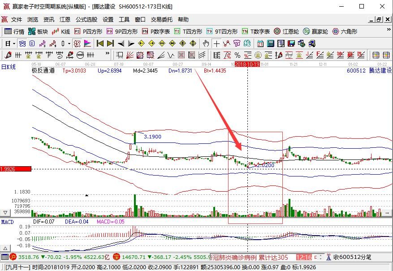
Task: Open the 资讯 menu
Action: [49, 20]
